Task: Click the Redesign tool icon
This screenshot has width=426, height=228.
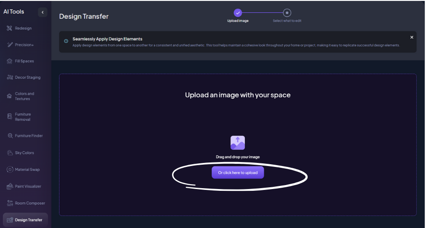Action: pos(10,28)
